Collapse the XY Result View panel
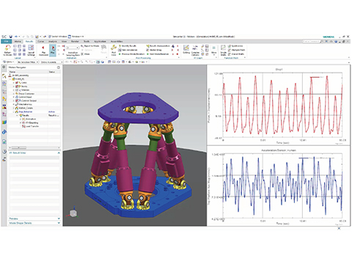Image resolution: width=352 pixels, height=264 pixels. tap(59, 153)
